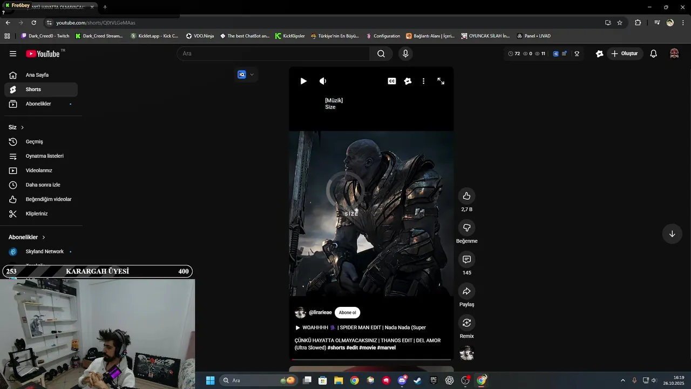Image resolution: width=691 pixels, height=389 pixels.
Task: Open the account avatar menu in YouTube
Action: coord(674,53)
